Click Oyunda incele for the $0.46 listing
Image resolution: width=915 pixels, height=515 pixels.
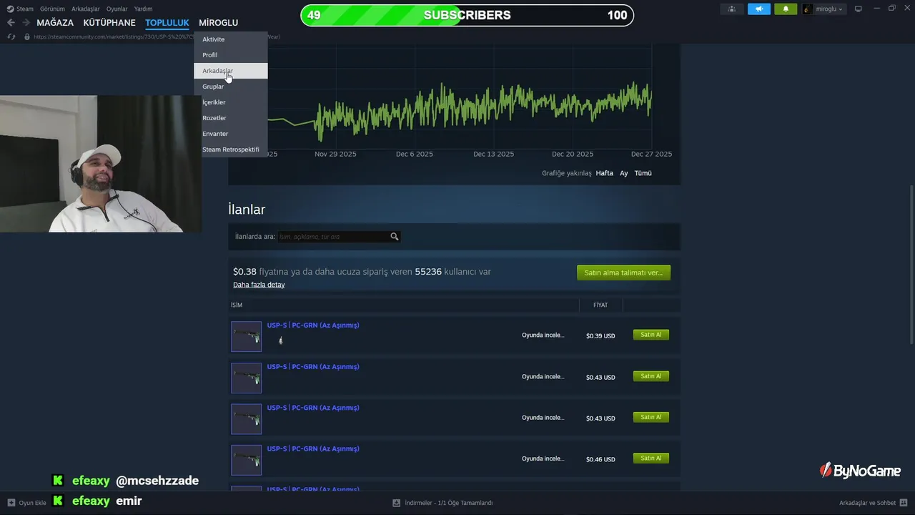pyautogui.click(x=543, y=458)
